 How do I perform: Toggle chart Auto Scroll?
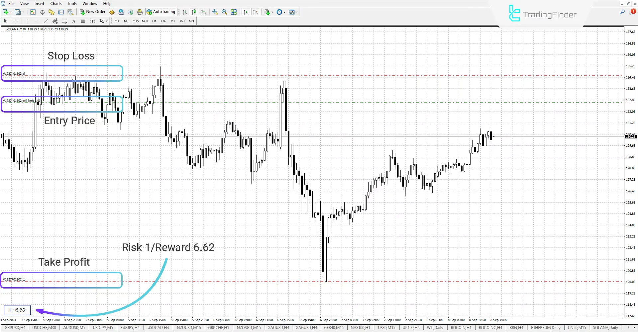246,12
